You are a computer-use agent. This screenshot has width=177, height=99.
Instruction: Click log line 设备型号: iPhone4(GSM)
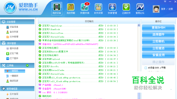pos(52,89)
